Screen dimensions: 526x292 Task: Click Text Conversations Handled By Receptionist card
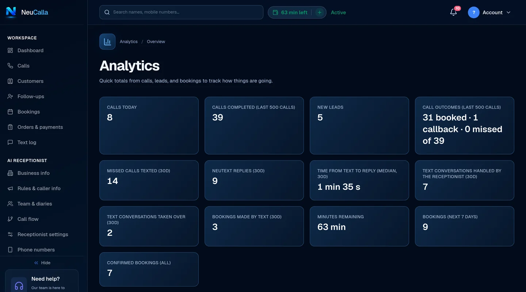465,180
